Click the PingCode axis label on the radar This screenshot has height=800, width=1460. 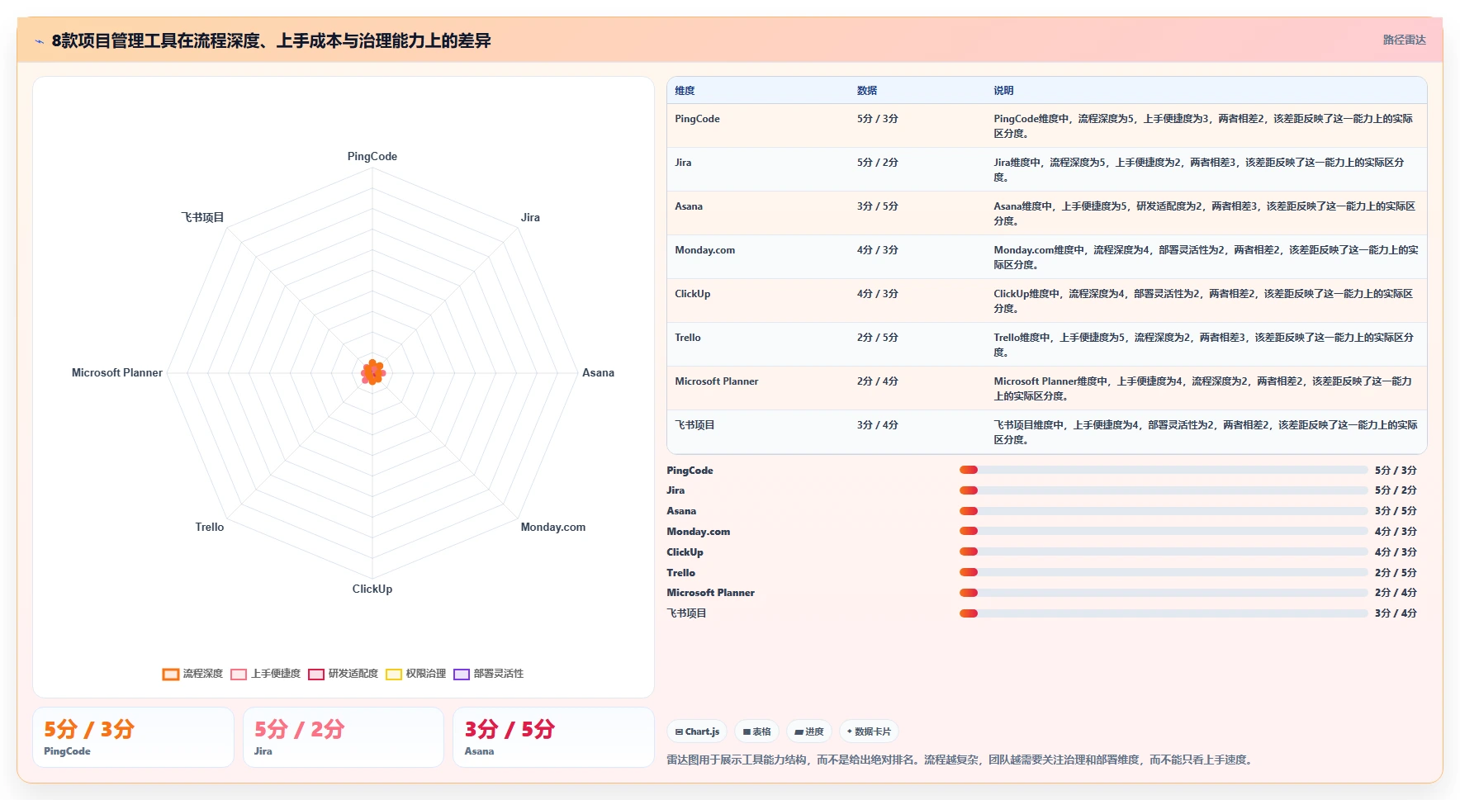pos(372,156)
